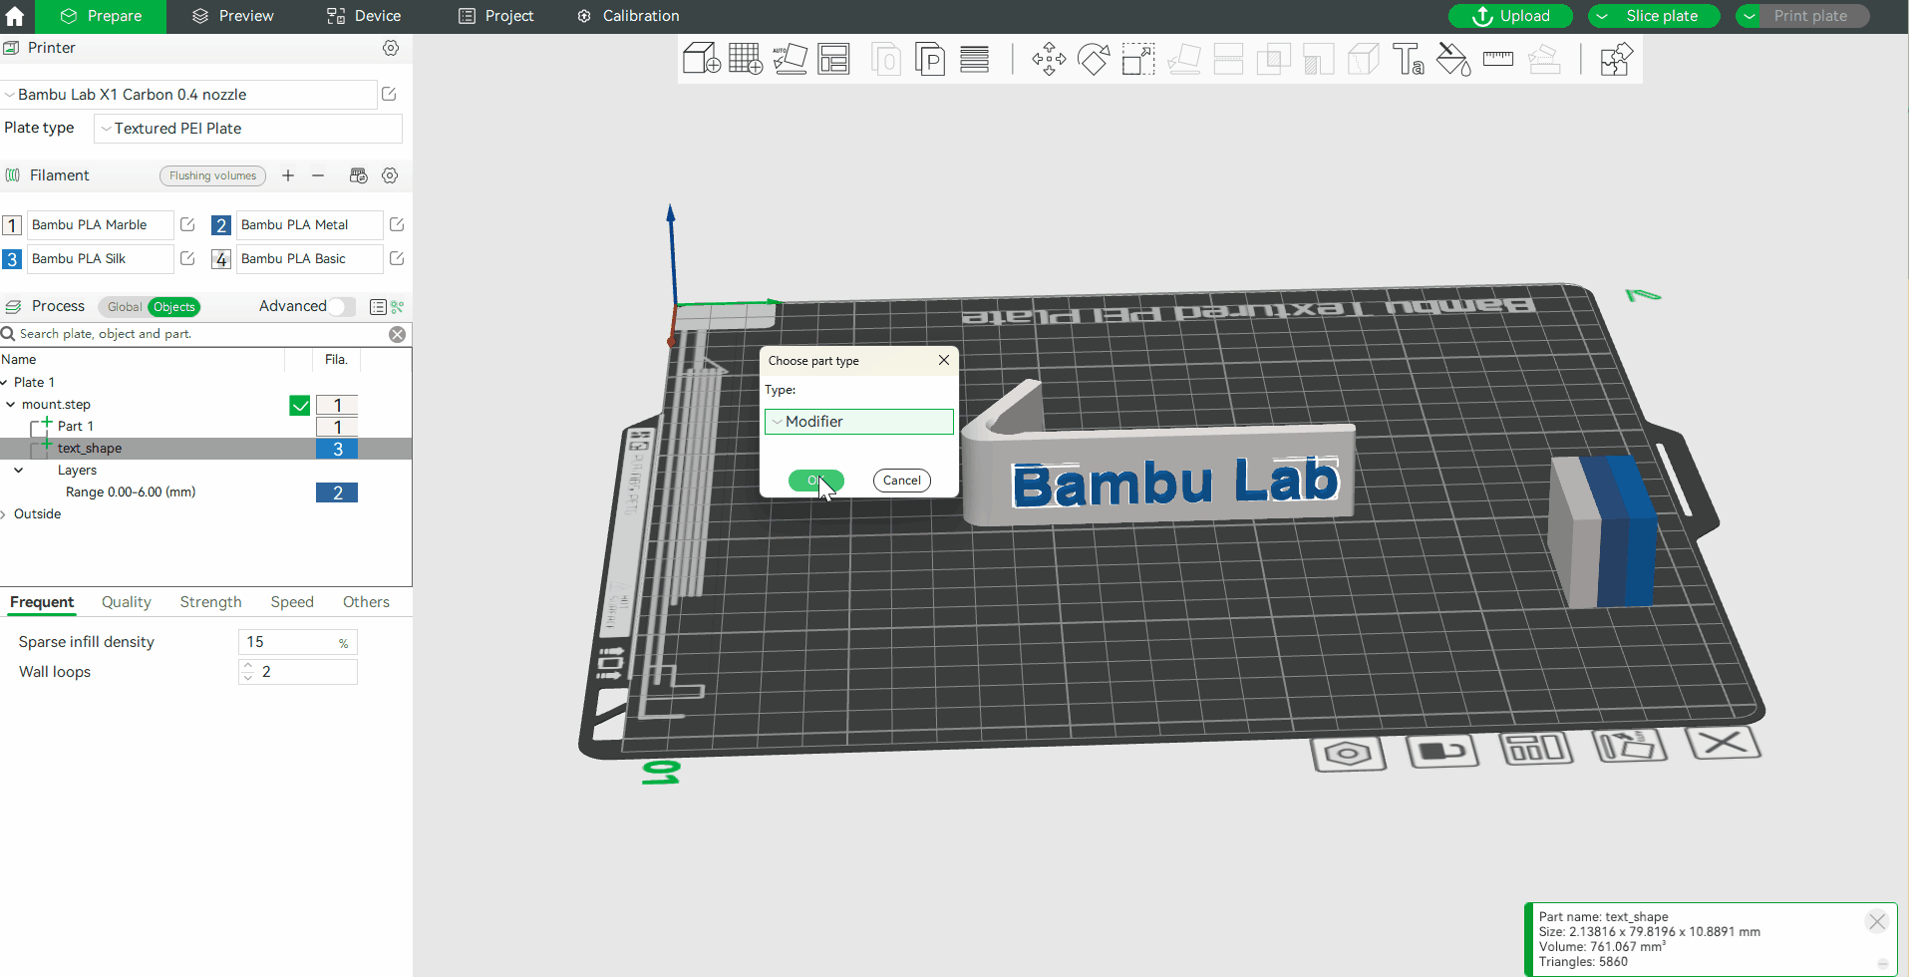Click the rightmost X icon on the build plate

1723,743
